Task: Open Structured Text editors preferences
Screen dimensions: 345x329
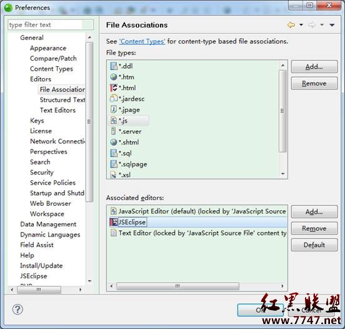Action: 62,99
